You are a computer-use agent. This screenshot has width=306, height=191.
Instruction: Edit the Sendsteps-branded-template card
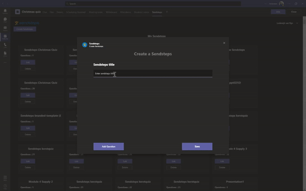pos(28,128)
